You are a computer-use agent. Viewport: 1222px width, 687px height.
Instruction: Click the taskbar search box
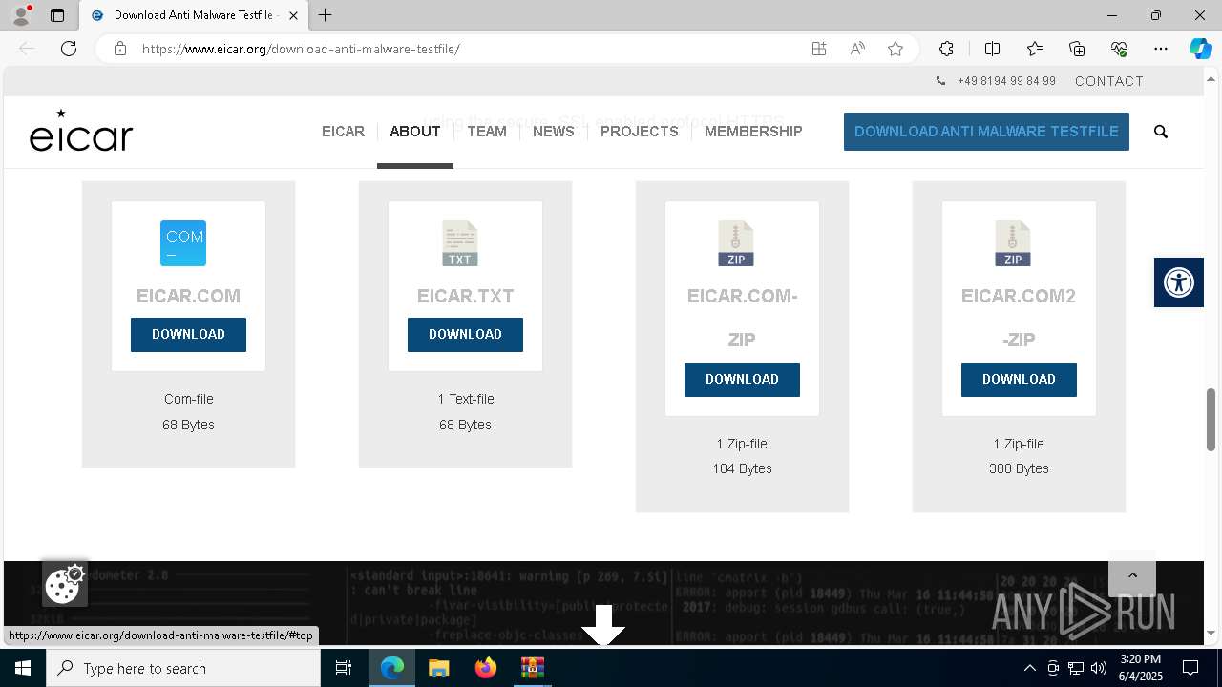click(x=183, y=668)
